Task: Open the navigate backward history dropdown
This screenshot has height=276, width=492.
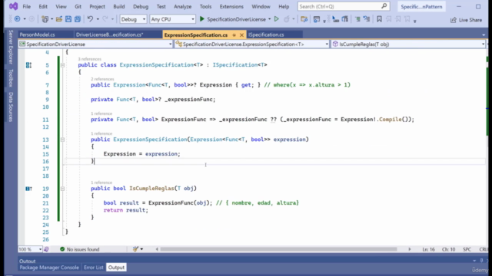Action: tap(25, 19)
